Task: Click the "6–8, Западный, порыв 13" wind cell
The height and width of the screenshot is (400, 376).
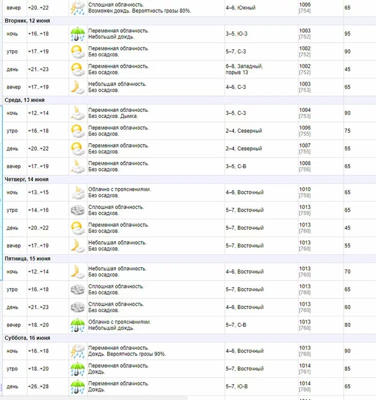Action: tap(245, 69)
